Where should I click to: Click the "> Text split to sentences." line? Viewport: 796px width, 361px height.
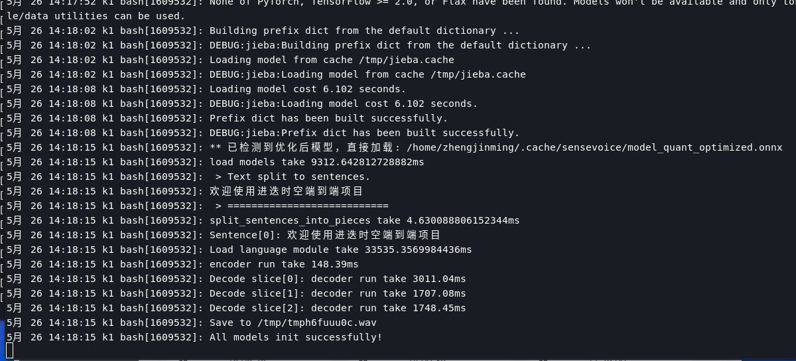(x=293, y=177)
